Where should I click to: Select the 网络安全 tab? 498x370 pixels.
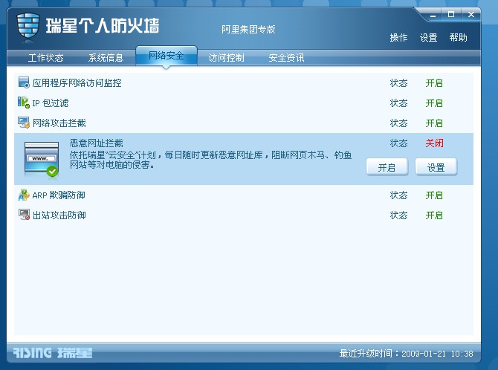coord(166,56)
